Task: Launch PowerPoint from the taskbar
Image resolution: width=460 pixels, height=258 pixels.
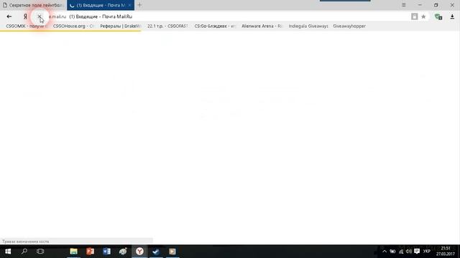Action: click(x=90, y=252)
